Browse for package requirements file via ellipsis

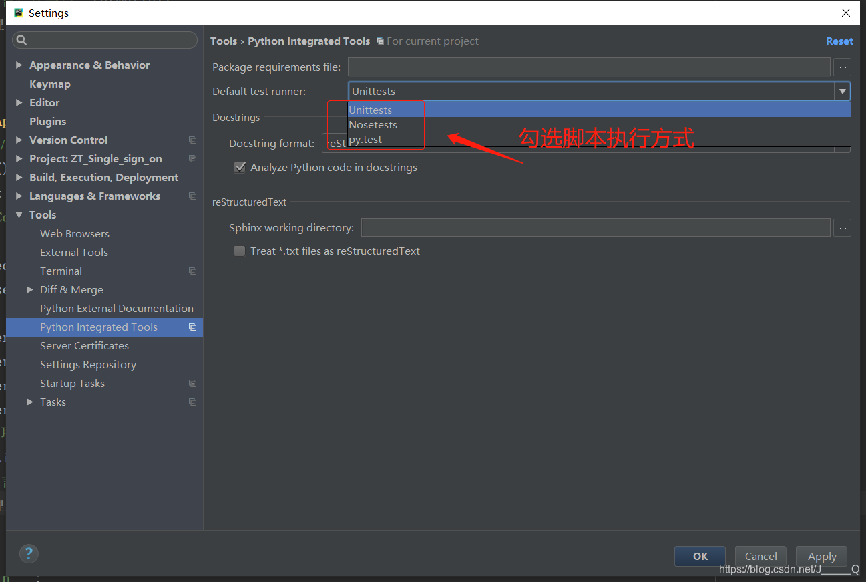(x=842, y=67)
